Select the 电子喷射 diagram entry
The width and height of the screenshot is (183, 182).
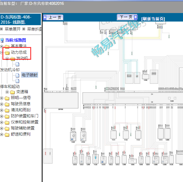coord(30,75)
